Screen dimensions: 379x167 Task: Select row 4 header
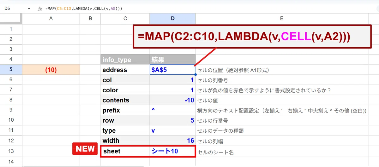pos(11,60)
